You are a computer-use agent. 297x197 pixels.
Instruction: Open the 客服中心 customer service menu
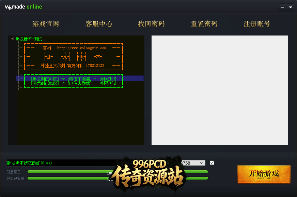point(98,24)
